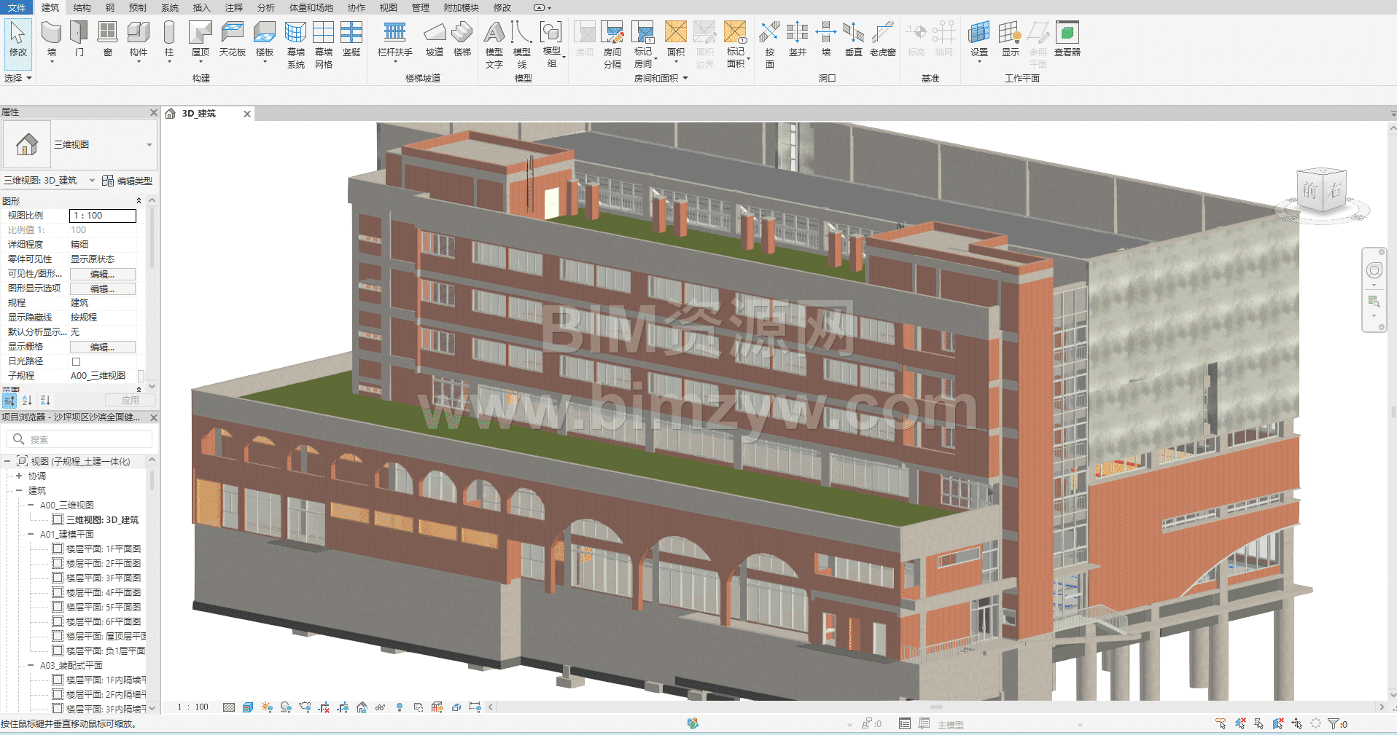Click the 幕墙网格 curtain grid tool
This screenshot has height=735, width=1397.
(323, 45)
